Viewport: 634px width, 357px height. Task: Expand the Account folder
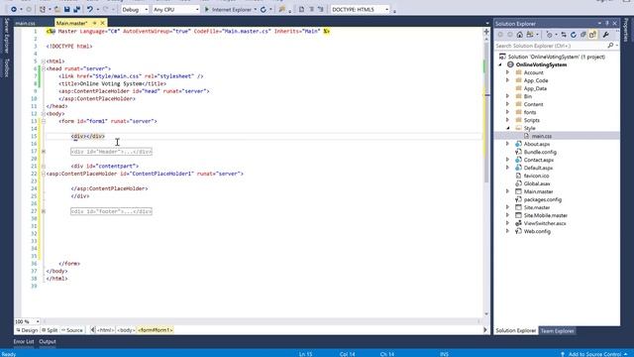pyautogui.click(x=508, y=72)
